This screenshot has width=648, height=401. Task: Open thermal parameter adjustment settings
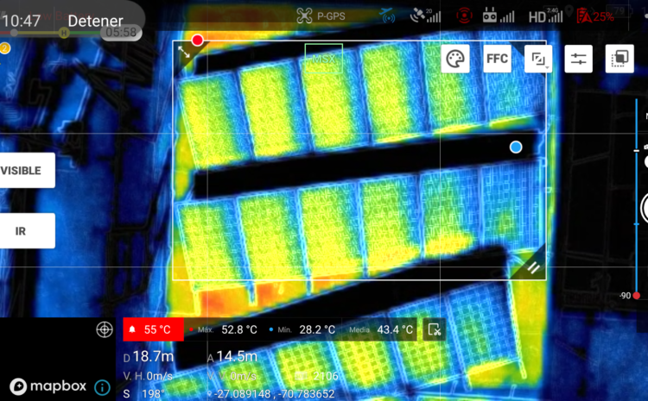578,59
